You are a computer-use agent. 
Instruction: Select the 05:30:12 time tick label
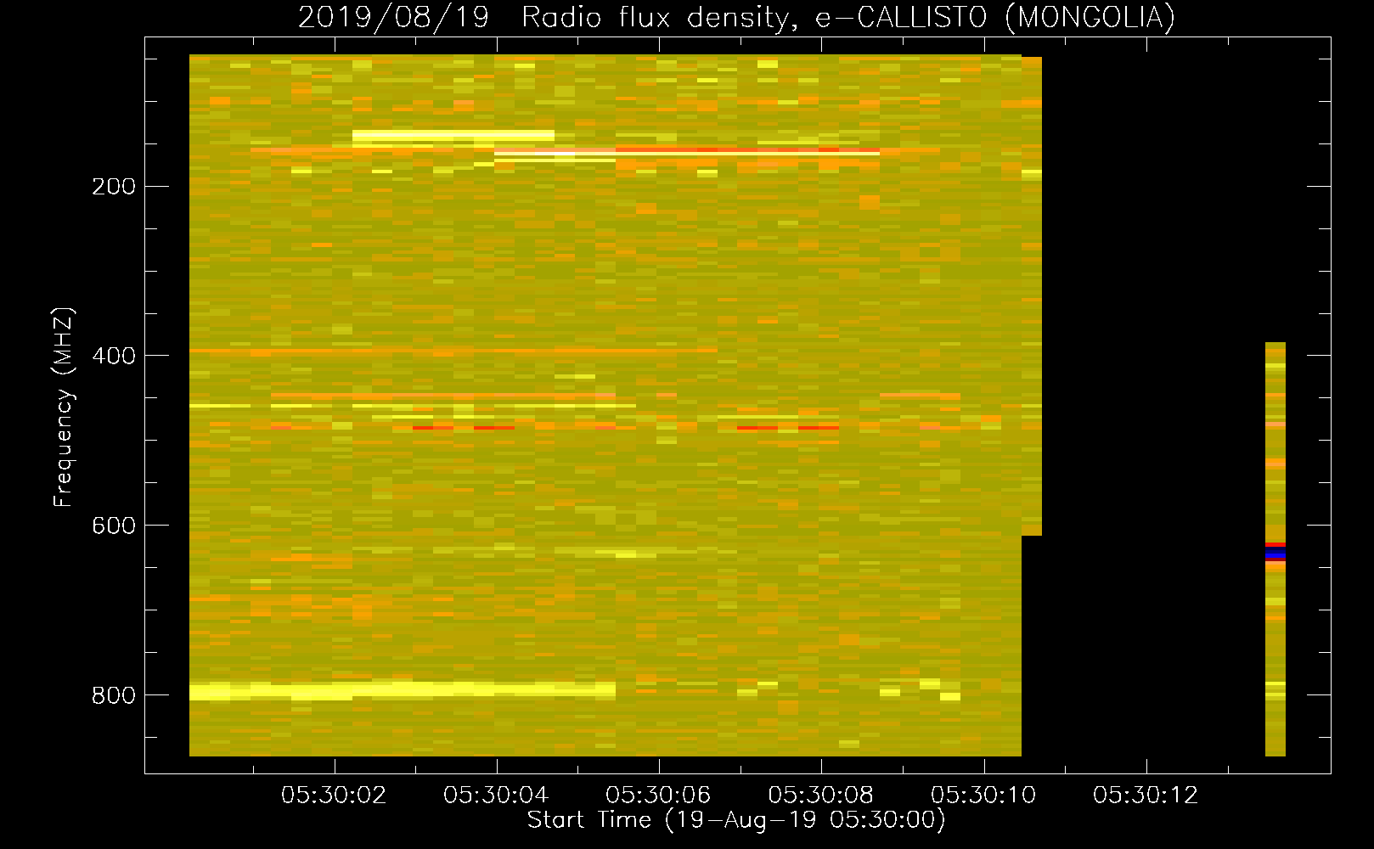(x=1146, y=796)
